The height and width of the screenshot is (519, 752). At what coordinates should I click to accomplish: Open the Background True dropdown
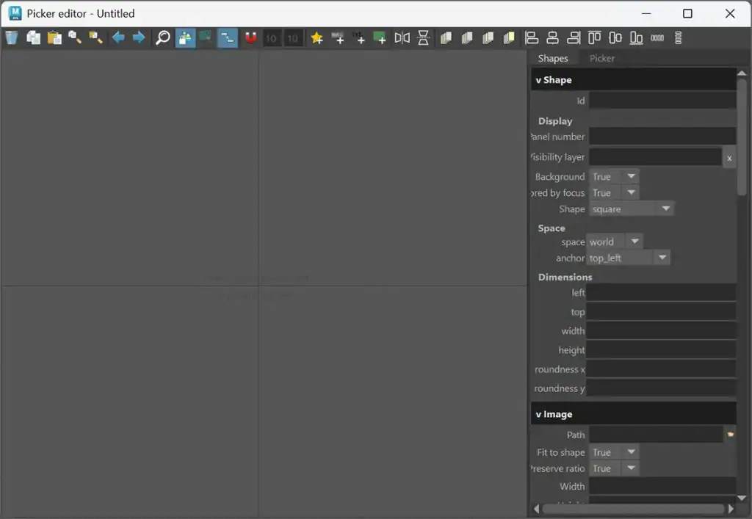point(614,176)
